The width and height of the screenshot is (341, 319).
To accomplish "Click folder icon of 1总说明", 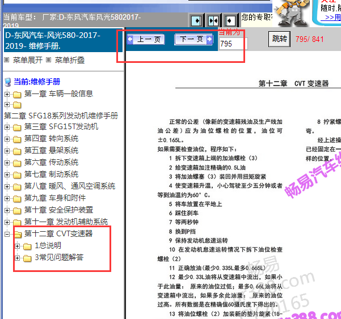I will point(27,246).
